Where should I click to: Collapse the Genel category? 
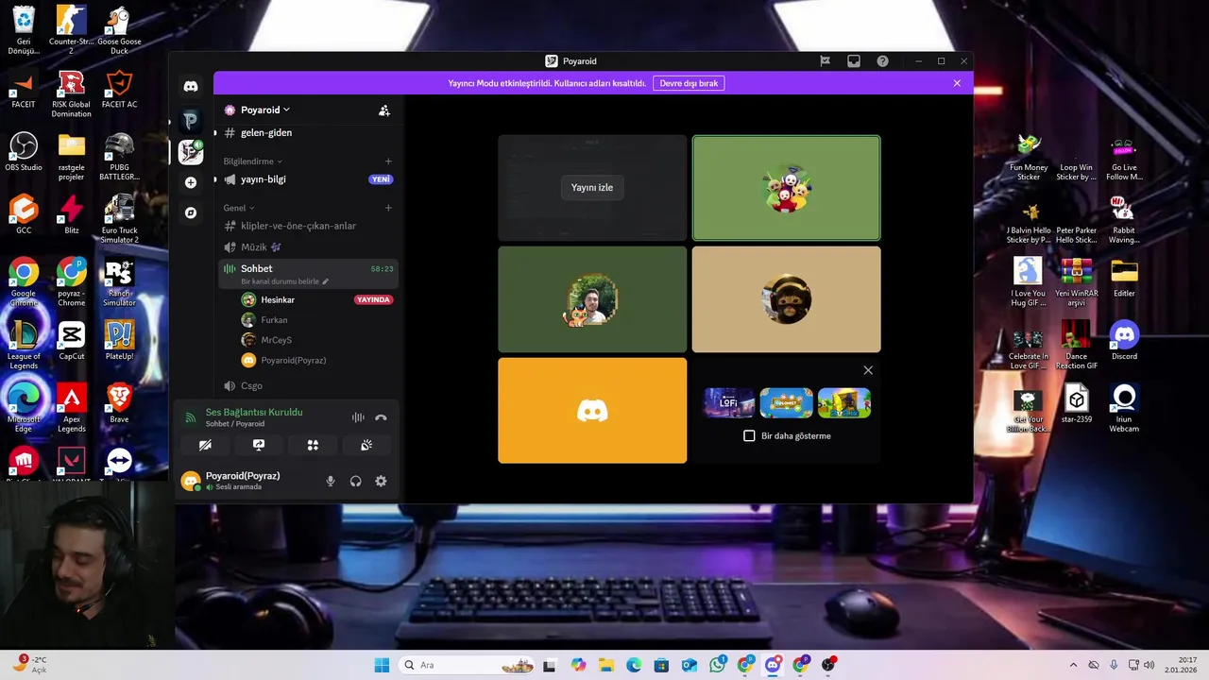[238, 208]
